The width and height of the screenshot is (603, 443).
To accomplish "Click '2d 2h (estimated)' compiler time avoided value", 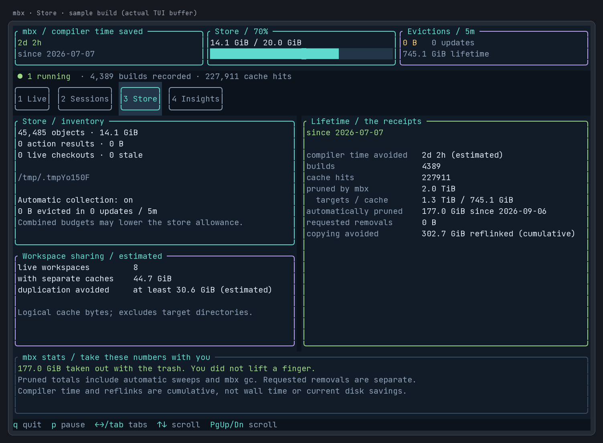I will click(x=462, y=155).
